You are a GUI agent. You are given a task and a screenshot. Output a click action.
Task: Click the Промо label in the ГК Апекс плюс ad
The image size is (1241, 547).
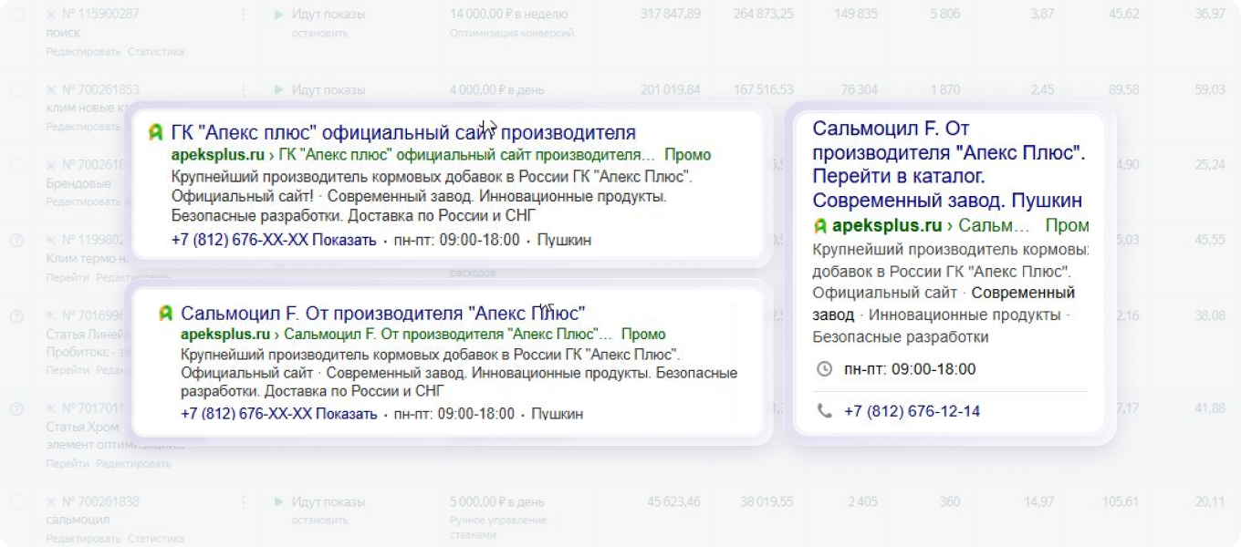pyautogui.click(x=687, y=155)
